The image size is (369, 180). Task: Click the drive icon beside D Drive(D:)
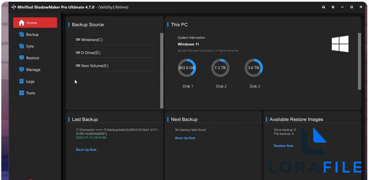click(x=78, y=52)
